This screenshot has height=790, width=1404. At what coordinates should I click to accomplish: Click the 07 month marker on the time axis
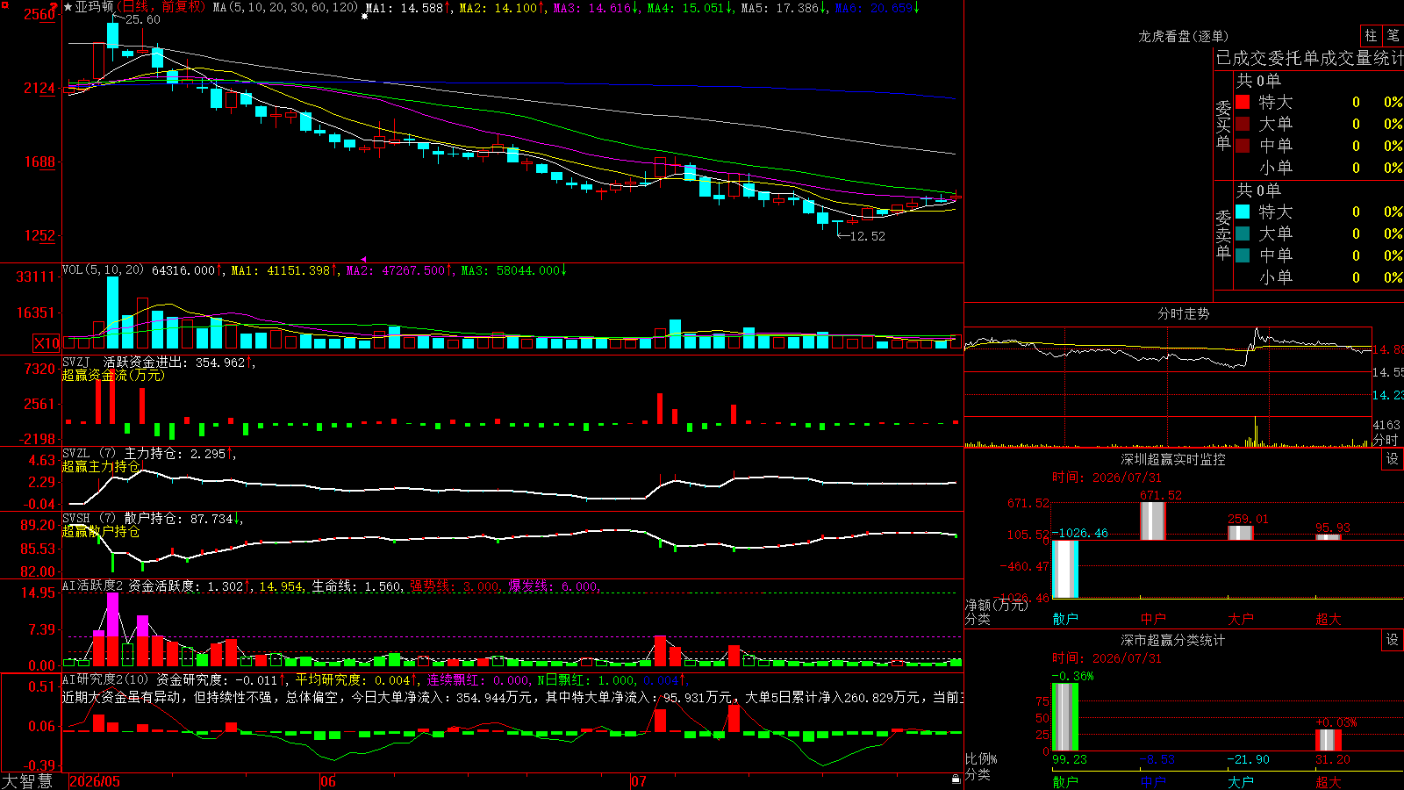(x=639, y=781)
